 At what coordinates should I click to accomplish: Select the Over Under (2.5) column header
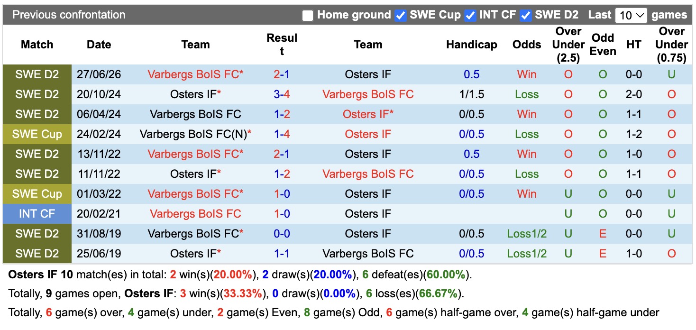click(x=568, y=45)
